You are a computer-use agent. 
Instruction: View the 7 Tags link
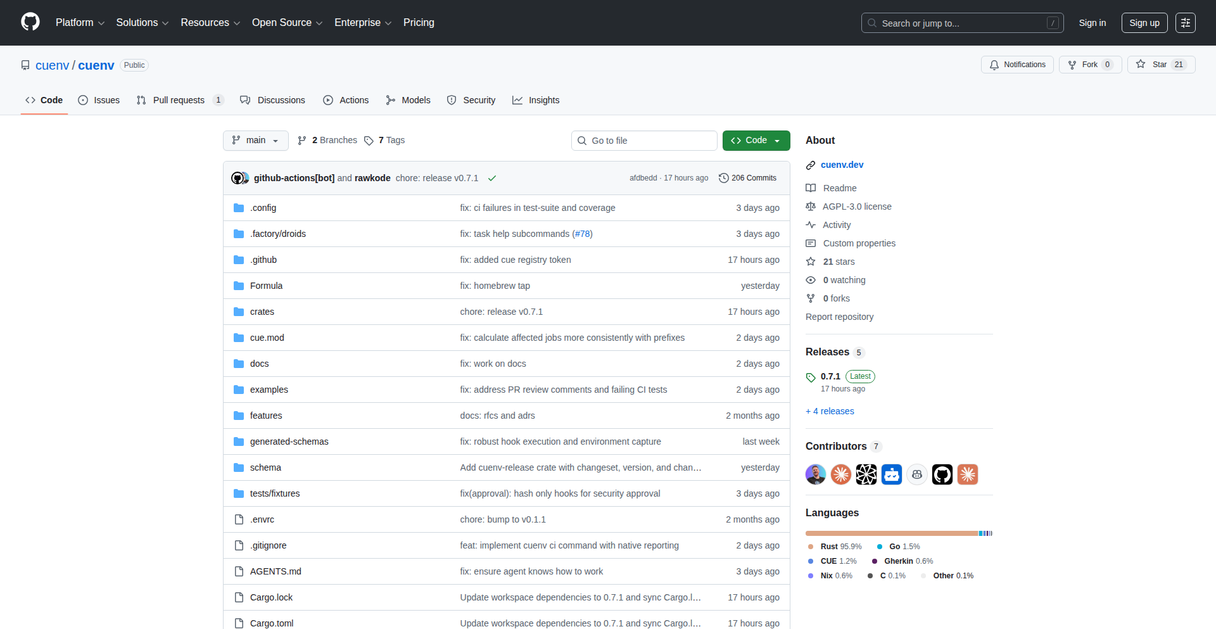(x=384, y=141)
